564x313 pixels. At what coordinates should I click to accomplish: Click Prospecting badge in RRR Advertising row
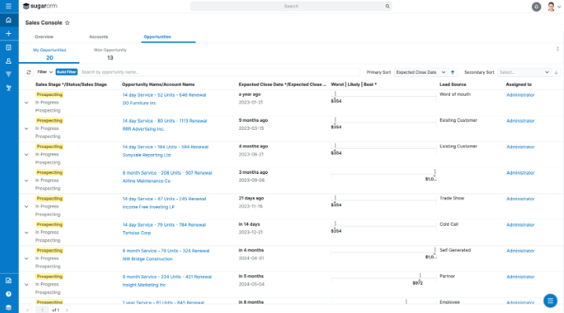tap(49, 120)
